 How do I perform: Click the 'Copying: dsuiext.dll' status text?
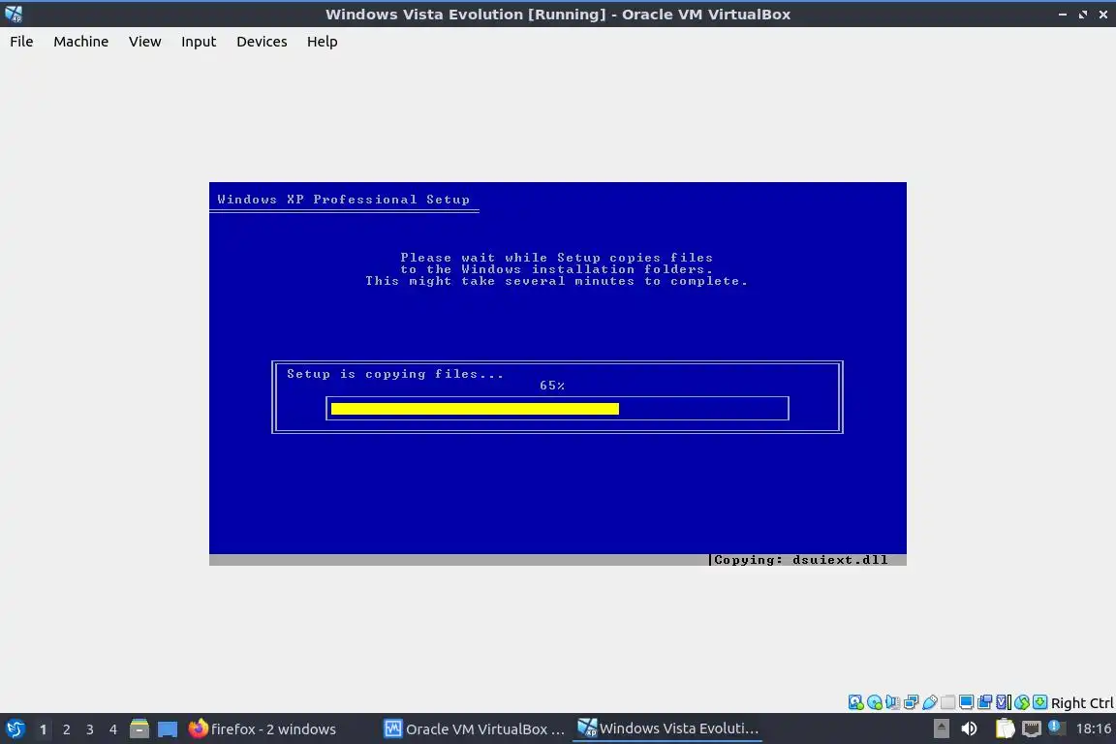tap(801, 560)
